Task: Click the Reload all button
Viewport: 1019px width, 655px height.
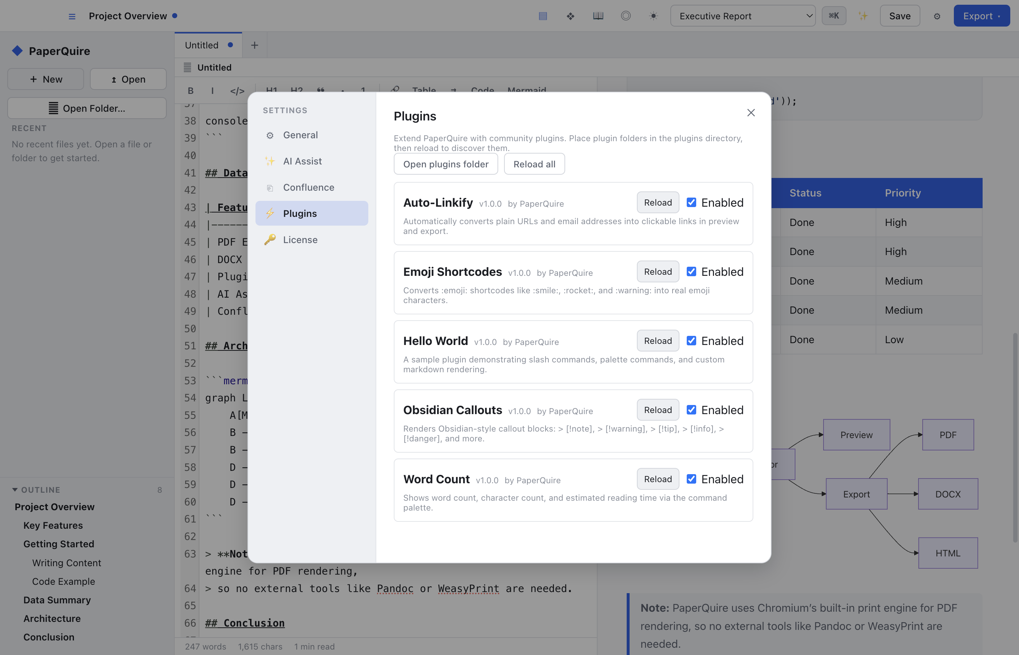Action: pyautogui.click(x=534, y=164)
